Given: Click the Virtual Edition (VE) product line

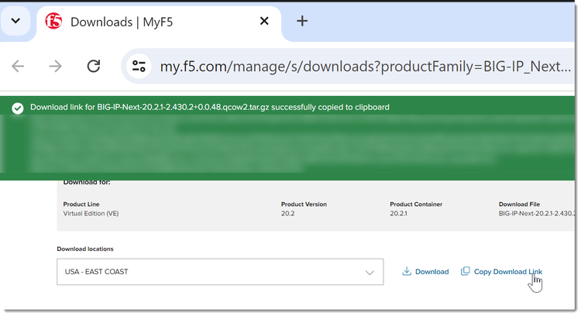Looking at the screenshot, I should 91,212.
